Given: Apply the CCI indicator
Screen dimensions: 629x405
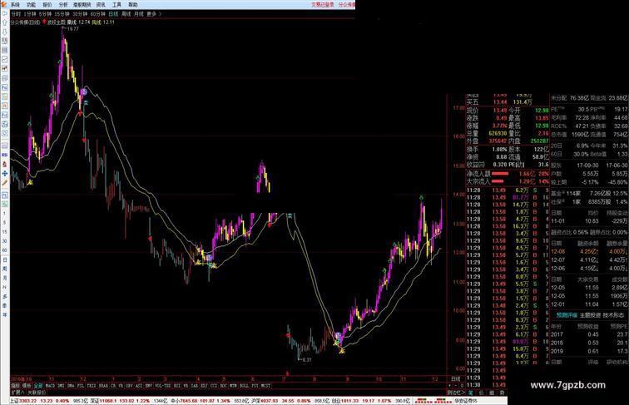Looking at the screenshot, I should click(214, 386).
